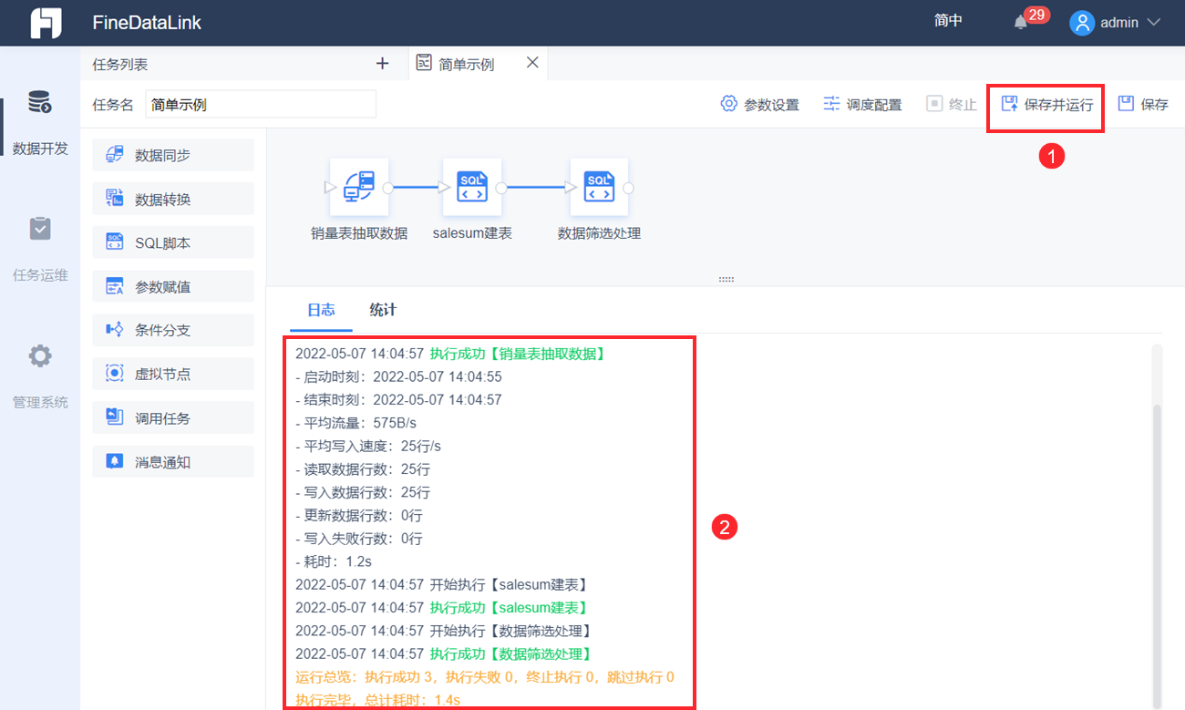Image resolution: width=1185 pixels, height=710 pixels.
Task: Select the 虚拟节点 node type
Action: click(x=173, y=374)
